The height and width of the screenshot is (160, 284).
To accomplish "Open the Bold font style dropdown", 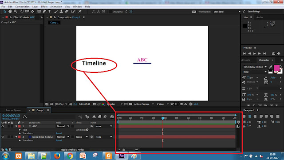I will coord(255,72).
